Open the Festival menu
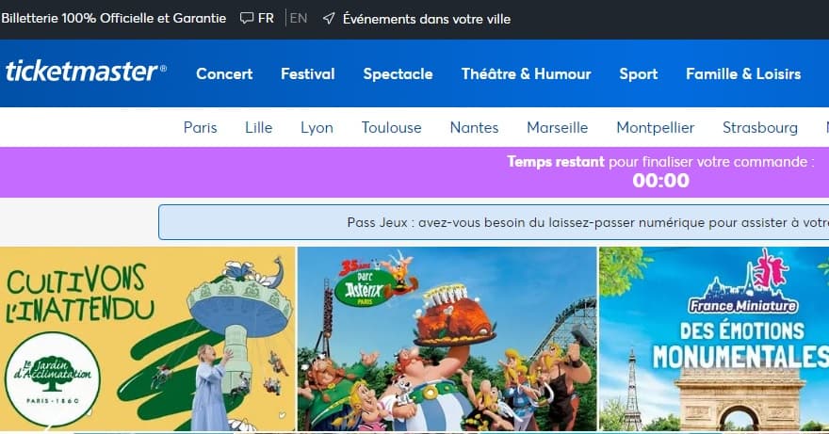This screenshot has width=829, height=434. 308,73
